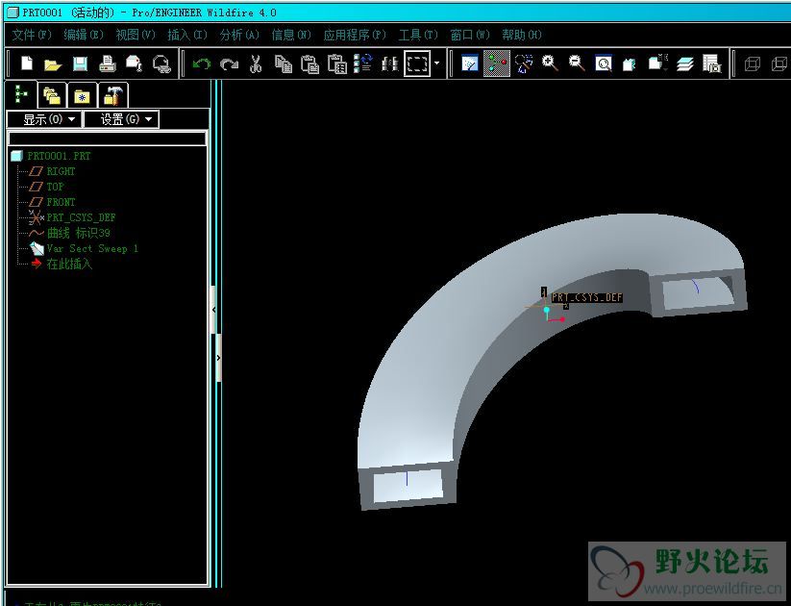Open the layers icon
Viewport: 791px width, 606px height.
coord(685,64)
